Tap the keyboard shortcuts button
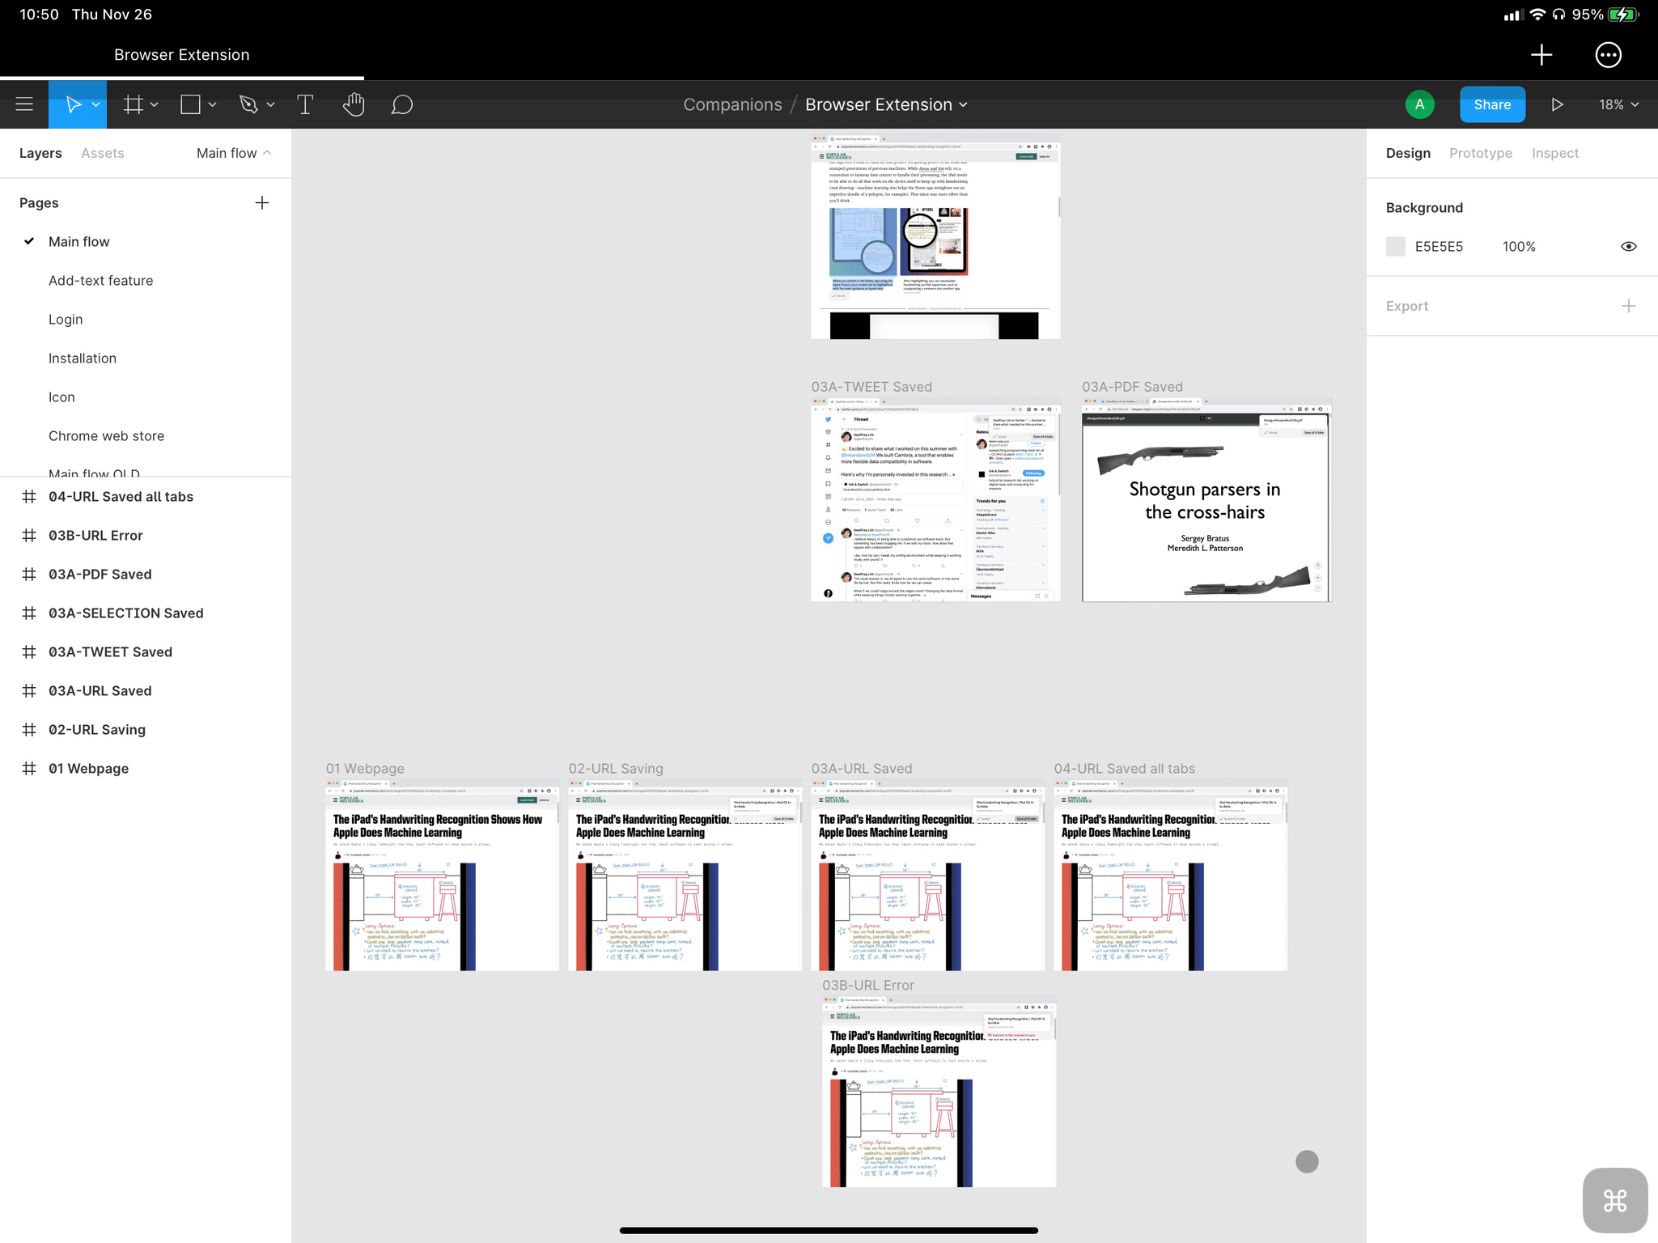The image size is (1658, 1243). click(1613, 1200)
